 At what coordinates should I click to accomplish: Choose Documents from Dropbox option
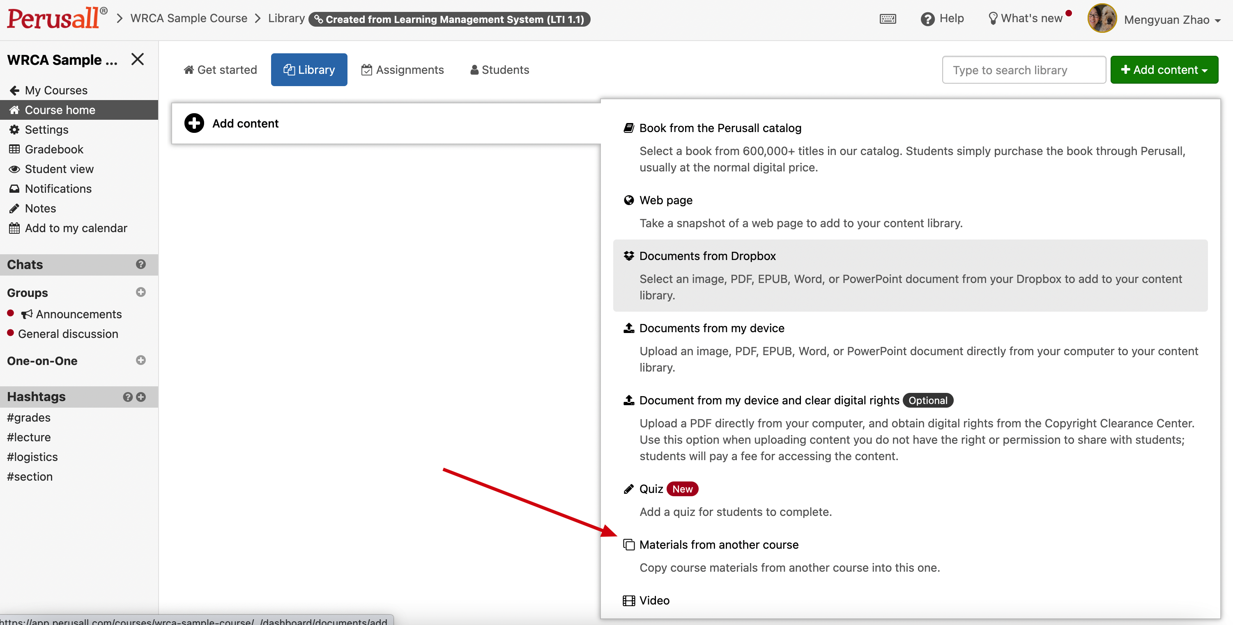(911, 276)
